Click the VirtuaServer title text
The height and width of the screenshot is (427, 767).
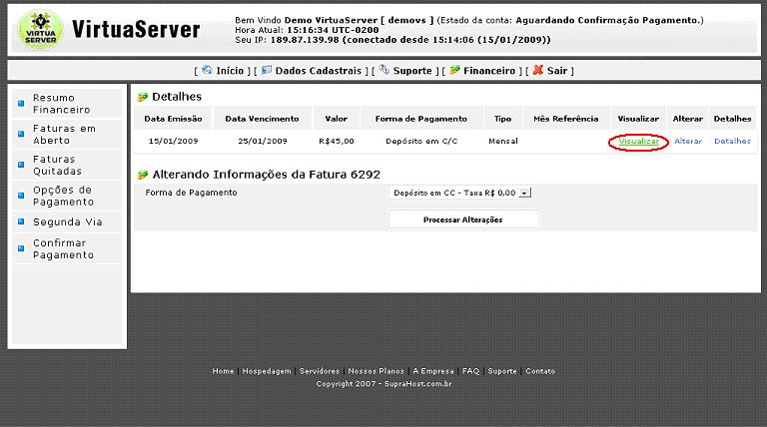coord(136,29)
